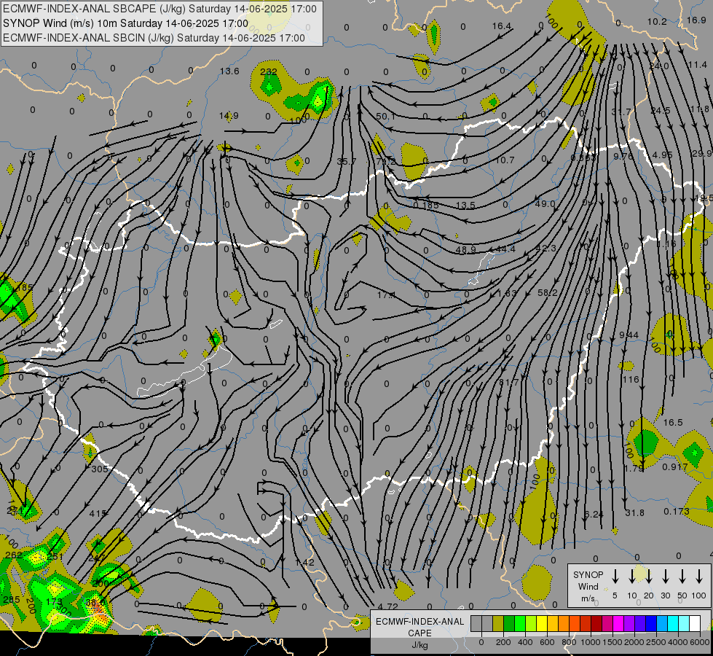The height and width of the screenshot is (656, 713).
Task: Click the map value 58.2
Action: coord(547,293)
